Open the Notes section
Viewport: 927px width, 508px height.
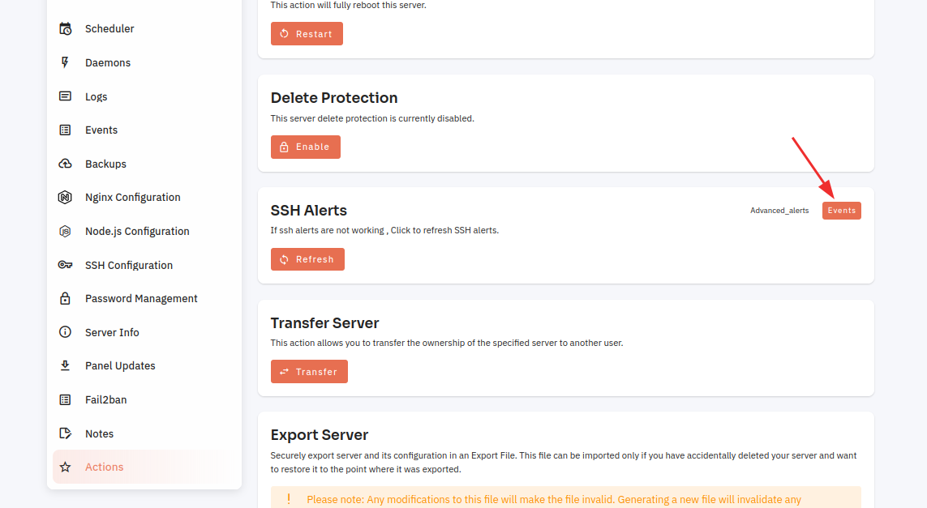click(x=144, y=433)
